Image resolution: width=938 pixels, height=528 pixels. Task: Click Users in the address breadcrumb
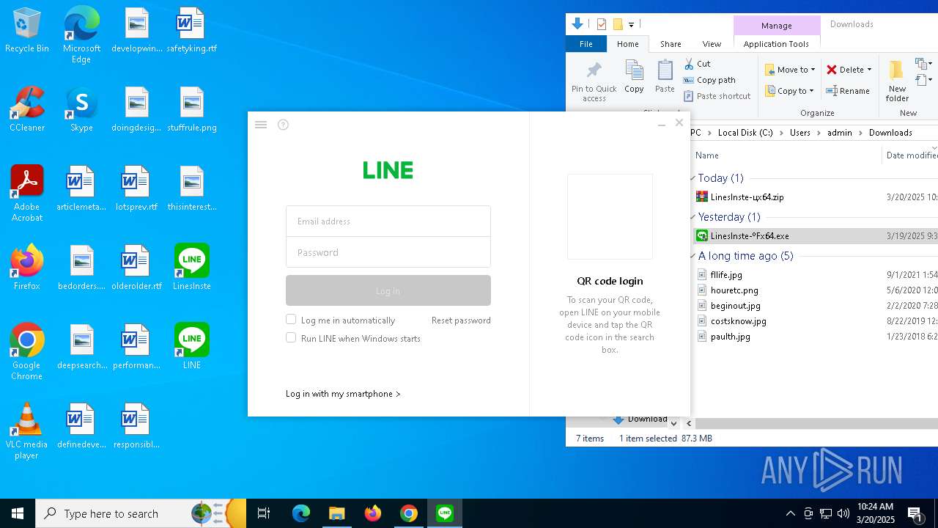800,133
